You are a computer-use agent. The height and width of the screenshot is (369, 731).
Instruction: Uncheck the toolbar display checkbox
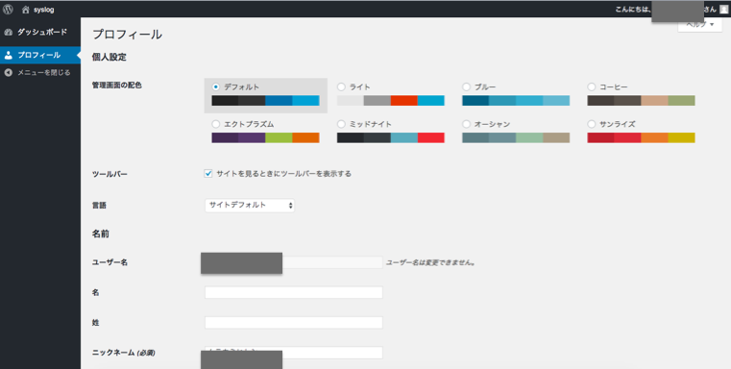[x=208, y=174]
